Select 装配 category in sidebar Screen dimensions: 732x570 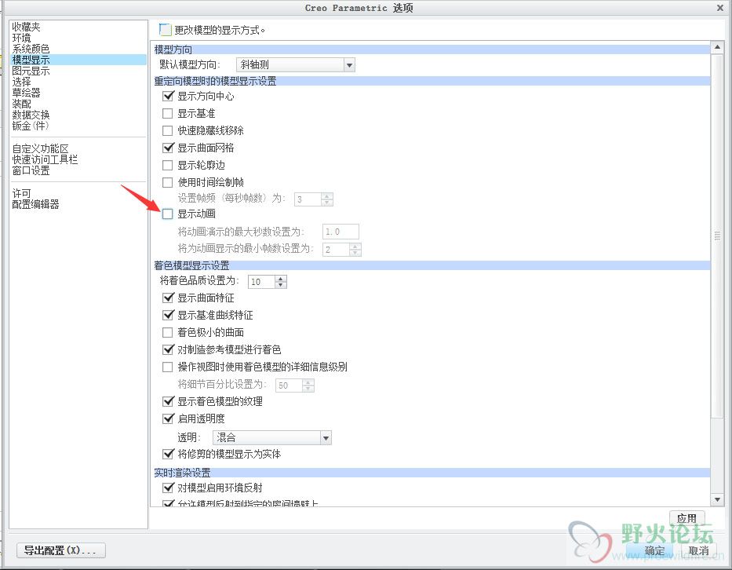(21, 104)
